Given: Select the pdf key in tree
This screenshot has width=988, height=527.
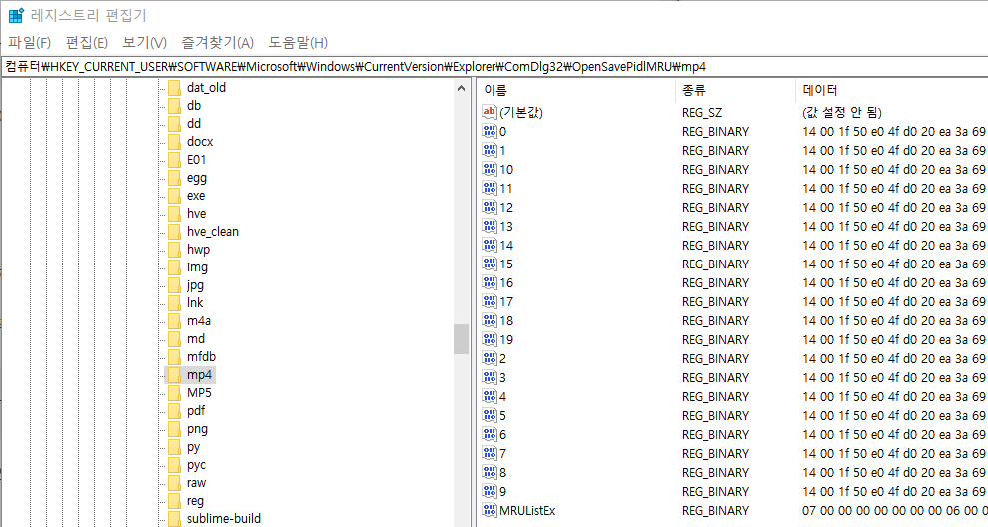Looking at the screenshot, I should pyautogui.click(x=196, y=411).
